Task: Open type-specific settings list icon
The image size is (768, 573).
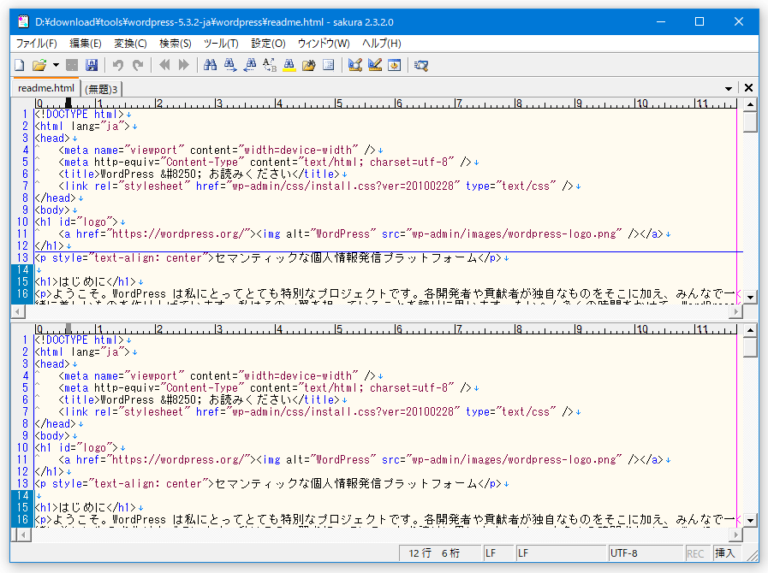Action: coord(355,65)
